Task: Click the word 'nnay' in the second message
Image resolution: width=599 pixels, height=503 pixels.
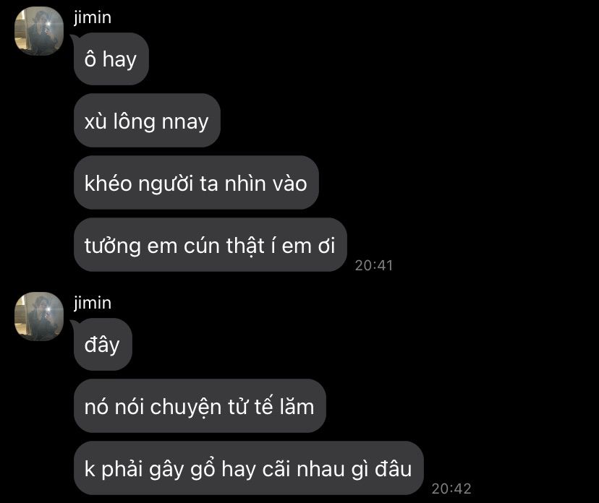Action: coord(185,123)
